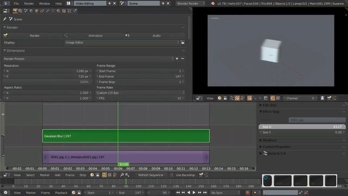Open the screen layout browse icon
The width and height of the screenshot is (348, 196).
pyautogui.click(x=69, y=3)
